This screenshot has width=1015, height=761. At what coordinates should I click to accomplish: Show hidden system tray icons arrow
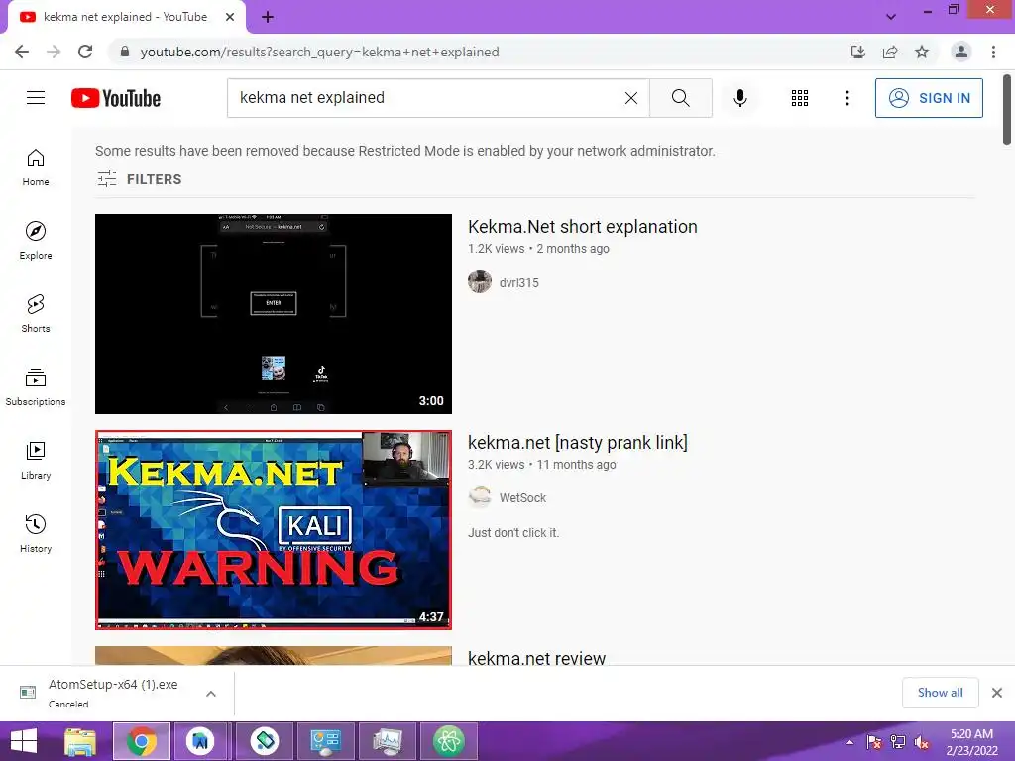click(849, 742)
